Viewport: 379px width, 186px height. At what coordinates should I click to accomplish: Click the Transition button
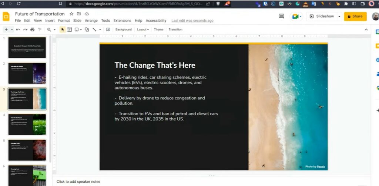pos(175,29)
